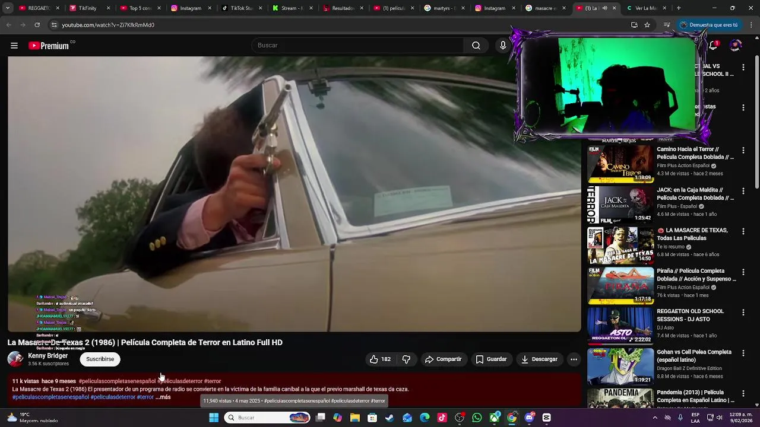Download video with Descargar button

point(539,359)
